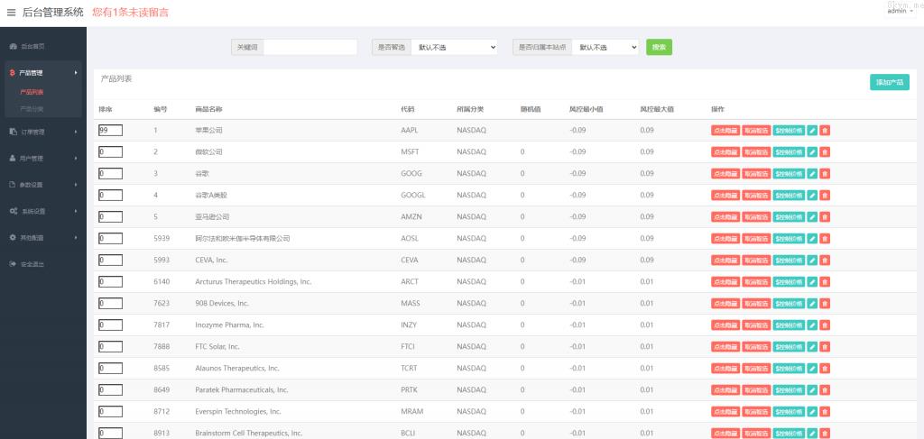
Task: Open the 是否归属本站点 dropdown
Action: tap(604, 47)
